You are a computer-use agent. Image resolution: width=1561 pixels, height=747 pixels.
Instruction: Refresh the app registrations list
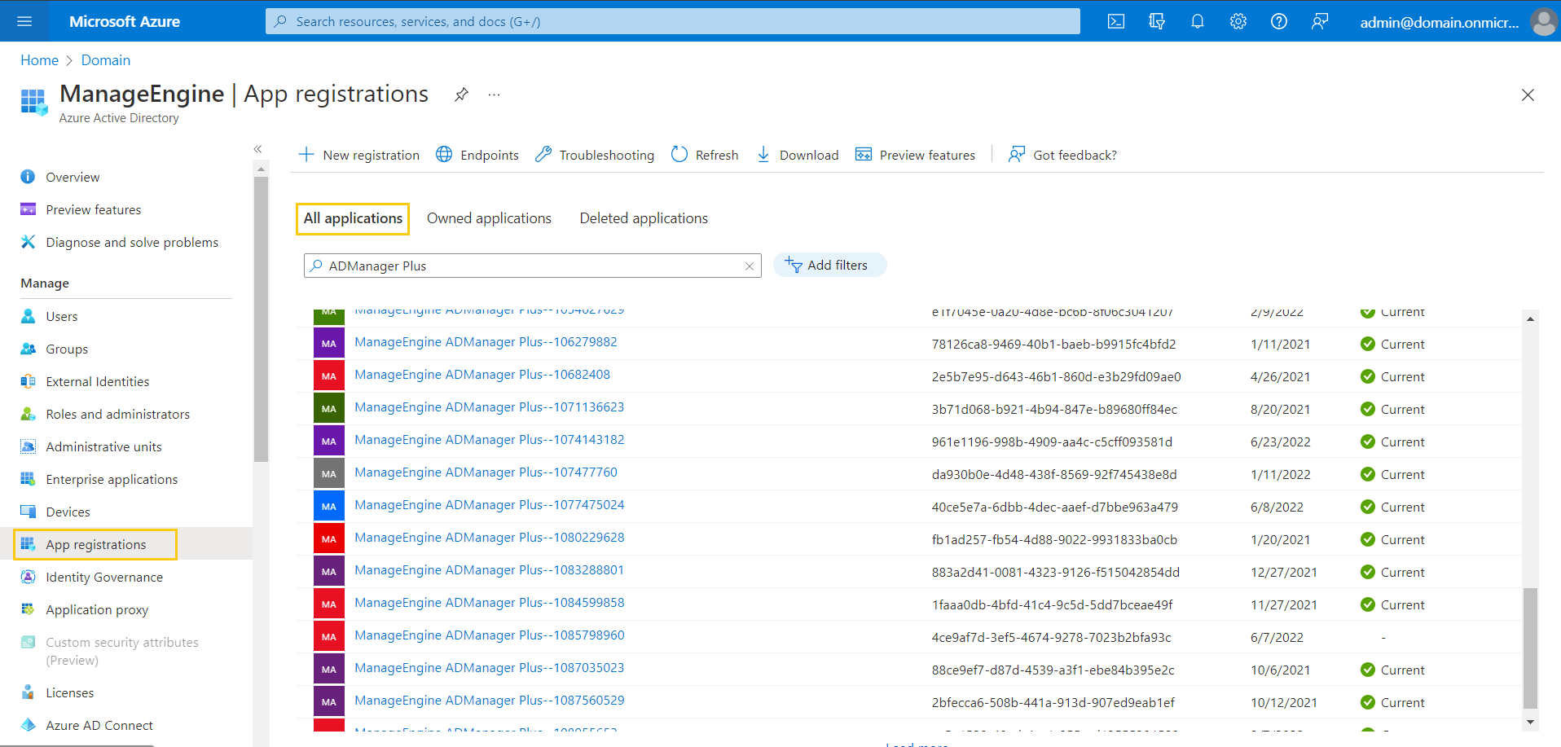click(x=704, y=155)
